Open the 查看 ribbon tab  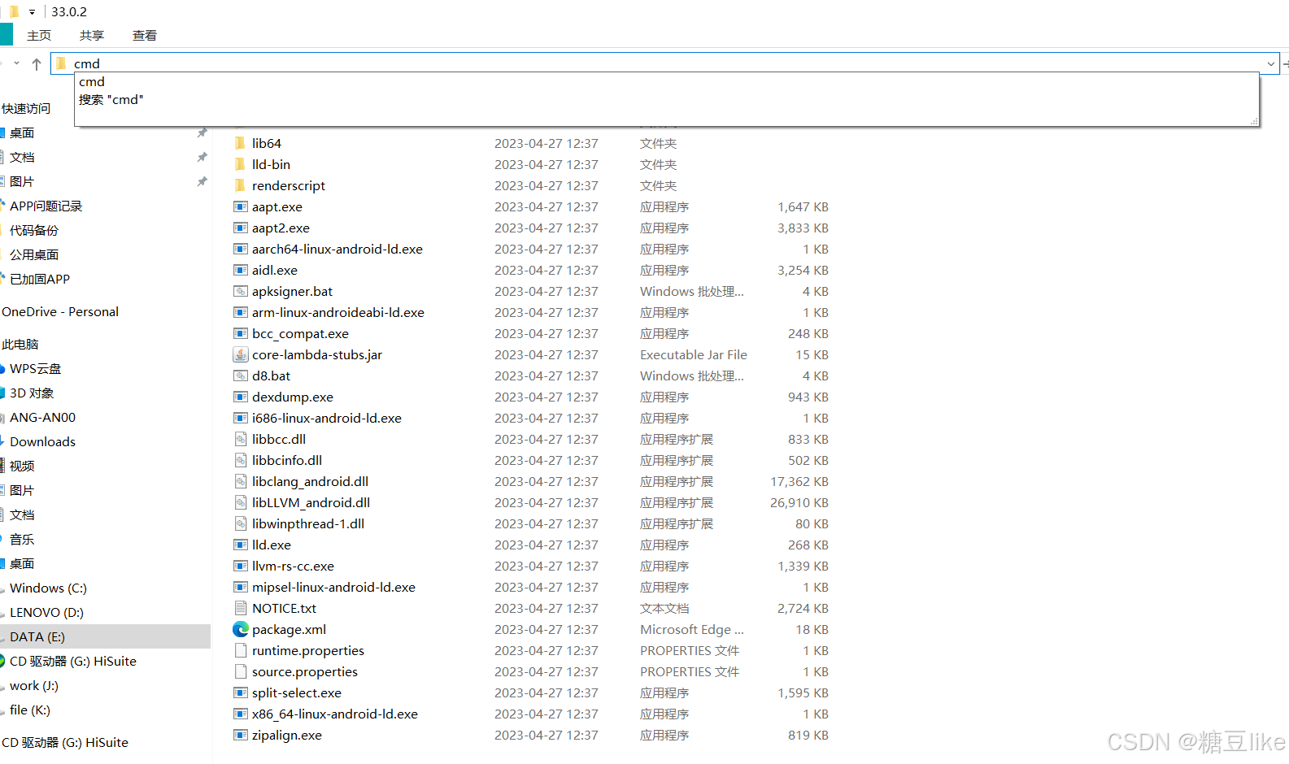[x=145, y=36]
